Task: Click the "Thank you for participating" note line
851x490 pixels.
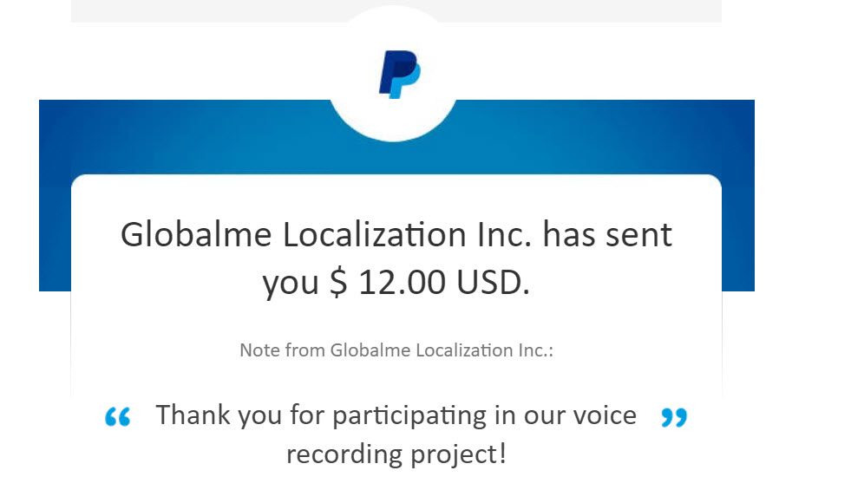Action: (x=396, y=415)
